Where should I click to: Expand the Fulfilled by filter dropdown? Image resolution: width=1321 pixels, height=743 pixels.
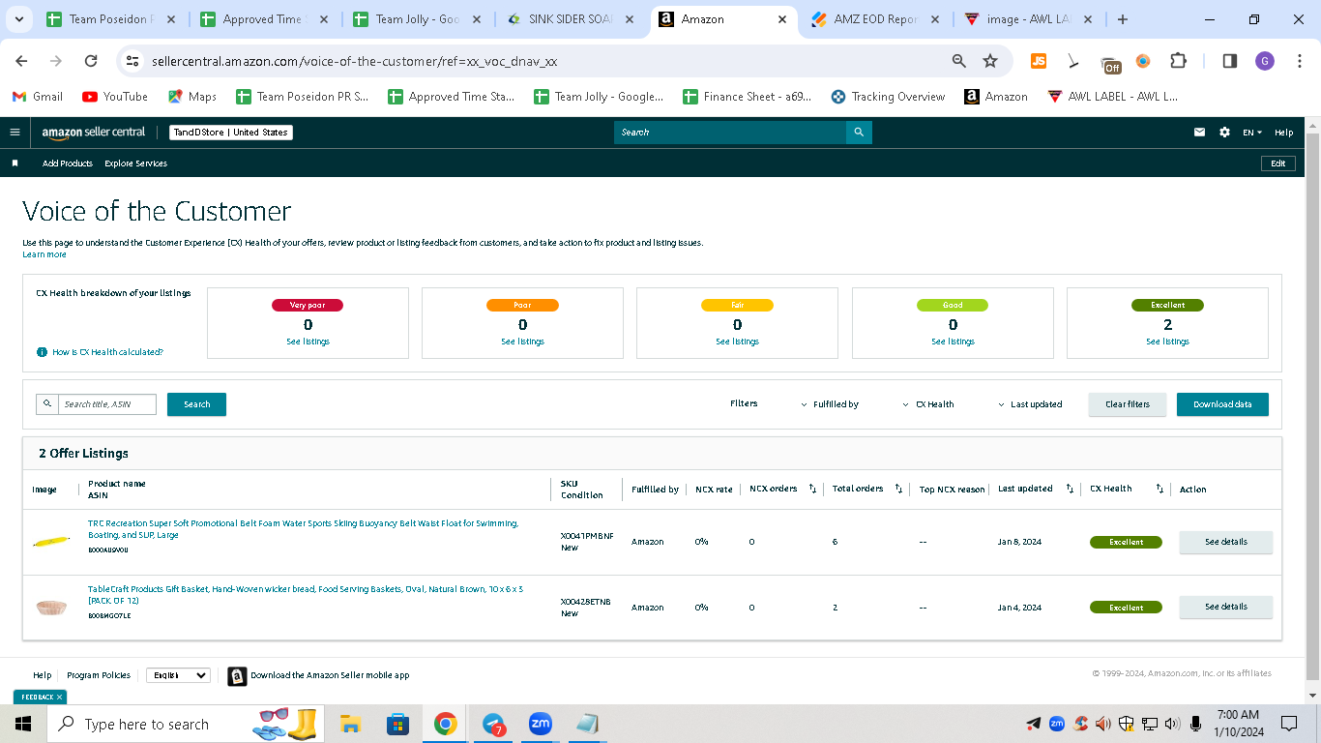click(x=830, y=404)
